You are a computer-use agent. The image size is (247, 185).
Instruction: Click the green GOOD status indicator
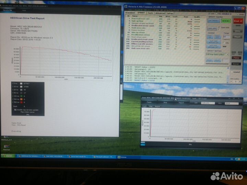point(226,21)
